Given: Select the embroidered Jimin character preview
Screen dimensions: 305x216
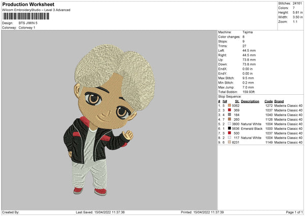Looking at the screenshot, I should tap(109, 120).
